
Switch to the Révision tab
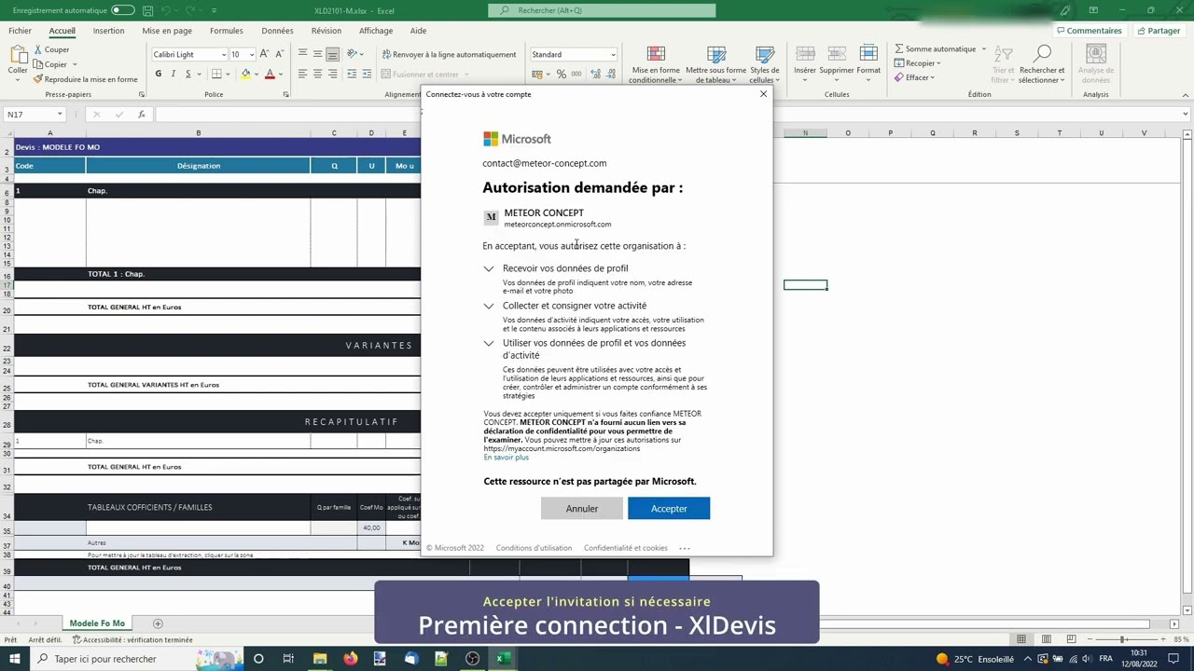pos(326,31)
